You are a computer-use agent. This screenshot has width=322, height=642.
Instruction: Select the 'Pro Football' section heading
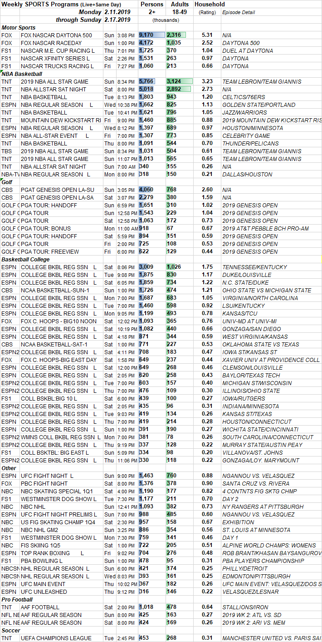click(x=16, y=599)
